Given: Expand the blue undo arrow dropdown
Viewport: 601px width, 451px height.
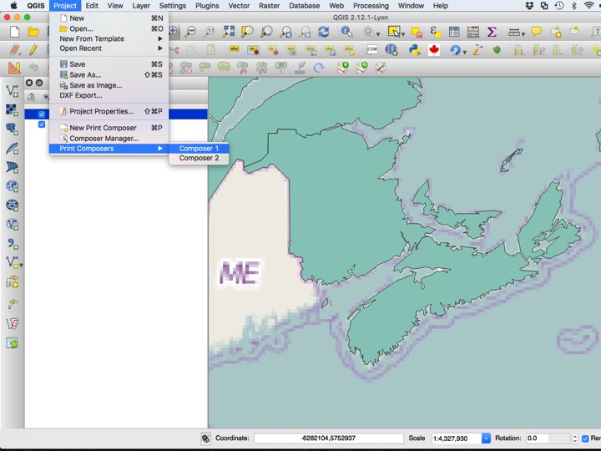Looking at the screenshot, I should point(465,52).
